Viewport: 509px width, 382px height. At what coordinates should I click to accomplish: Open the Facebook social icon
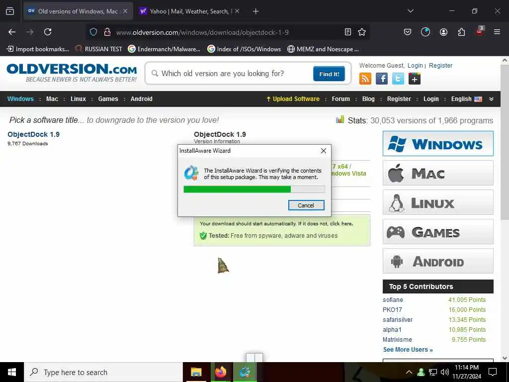[x=381, y=79]
